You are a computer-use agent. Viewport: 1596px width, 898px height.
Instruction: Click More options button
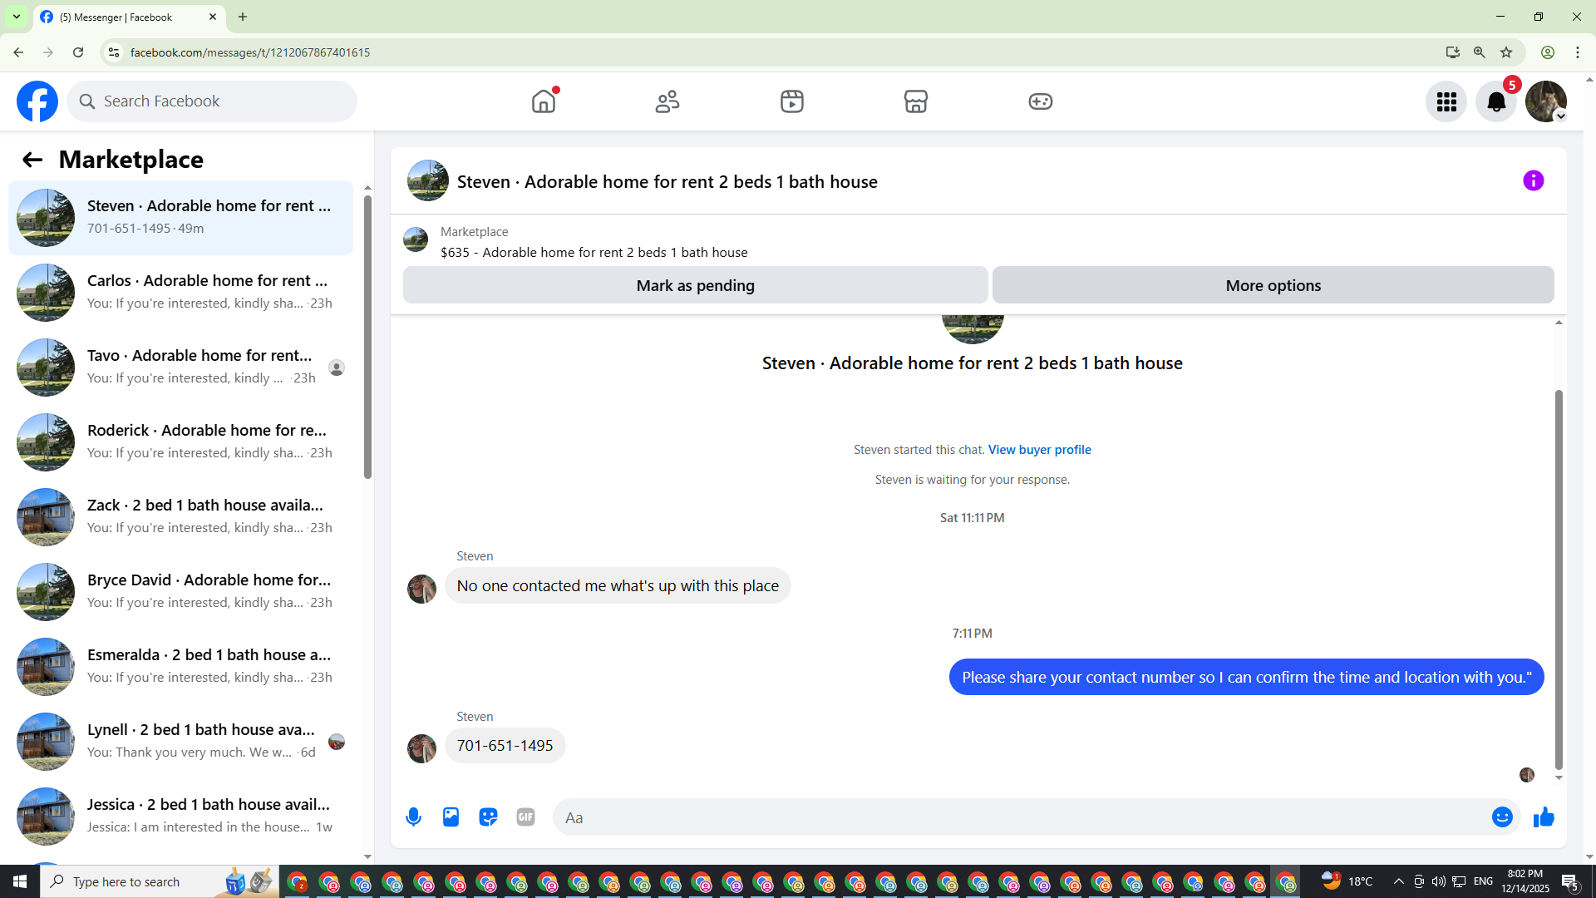pyautogui.click(x=1273, y=285)
